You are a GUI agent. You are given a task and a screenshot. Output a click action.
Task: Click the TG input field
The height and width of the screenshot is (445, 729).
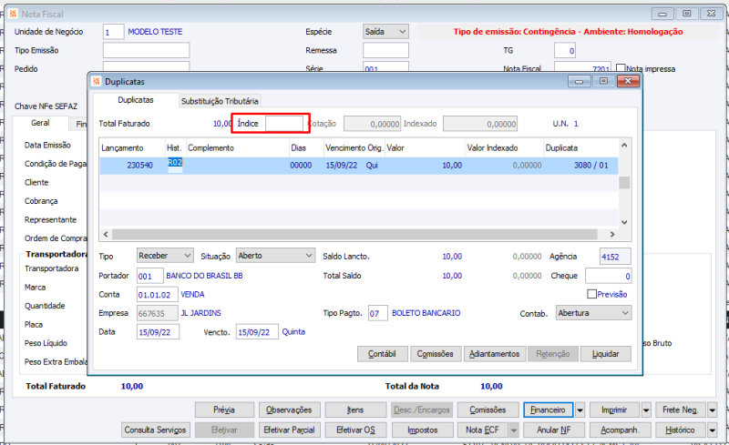click(565, 50)
